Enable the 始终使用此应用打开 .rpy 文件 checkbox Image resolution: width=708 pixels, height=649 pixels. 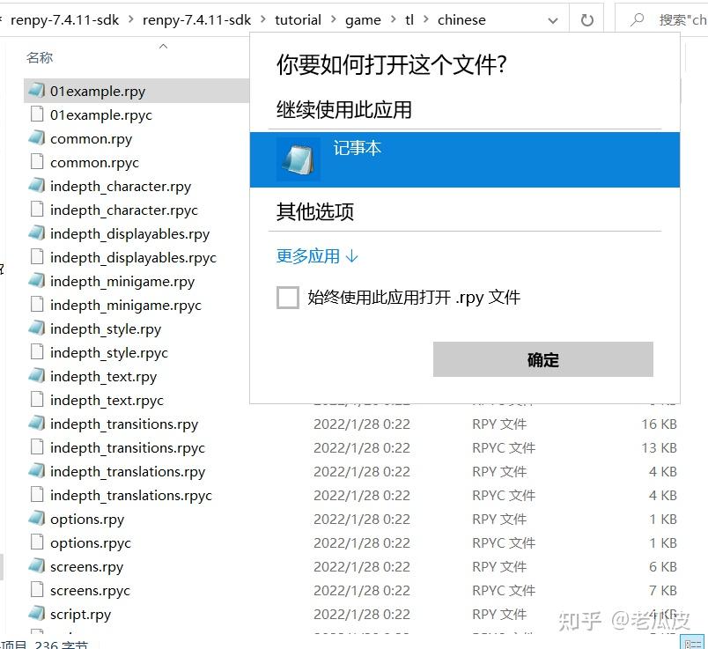(287, 298)
